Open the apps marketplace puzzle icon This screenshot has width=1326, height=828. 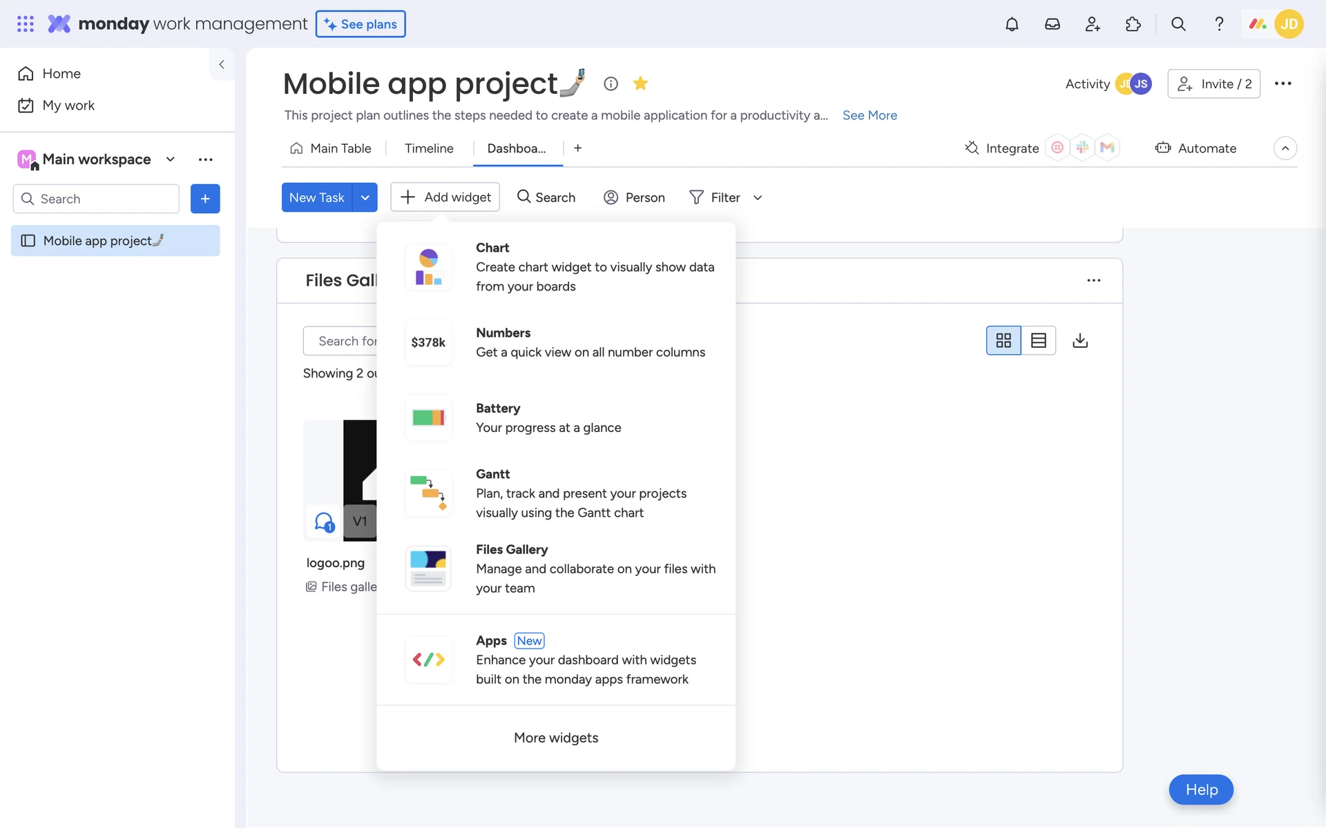click(1133, 24)
